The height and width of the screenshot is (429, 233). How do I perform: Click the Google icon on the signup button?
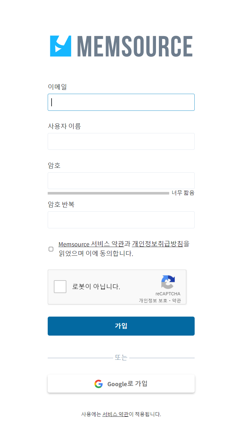click(x=98, y=384)
